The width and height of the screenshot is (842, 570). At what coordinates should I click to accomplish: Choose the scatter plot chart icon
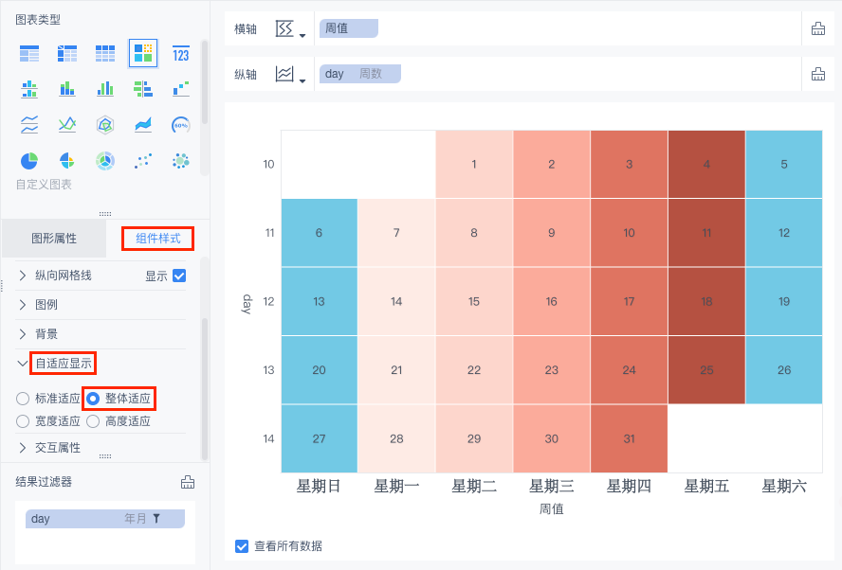coord(143,160)
